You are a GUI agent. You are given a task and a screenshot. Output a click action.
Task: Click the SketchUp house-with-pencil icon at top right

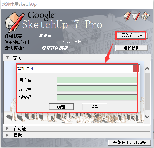pos(127,16)
